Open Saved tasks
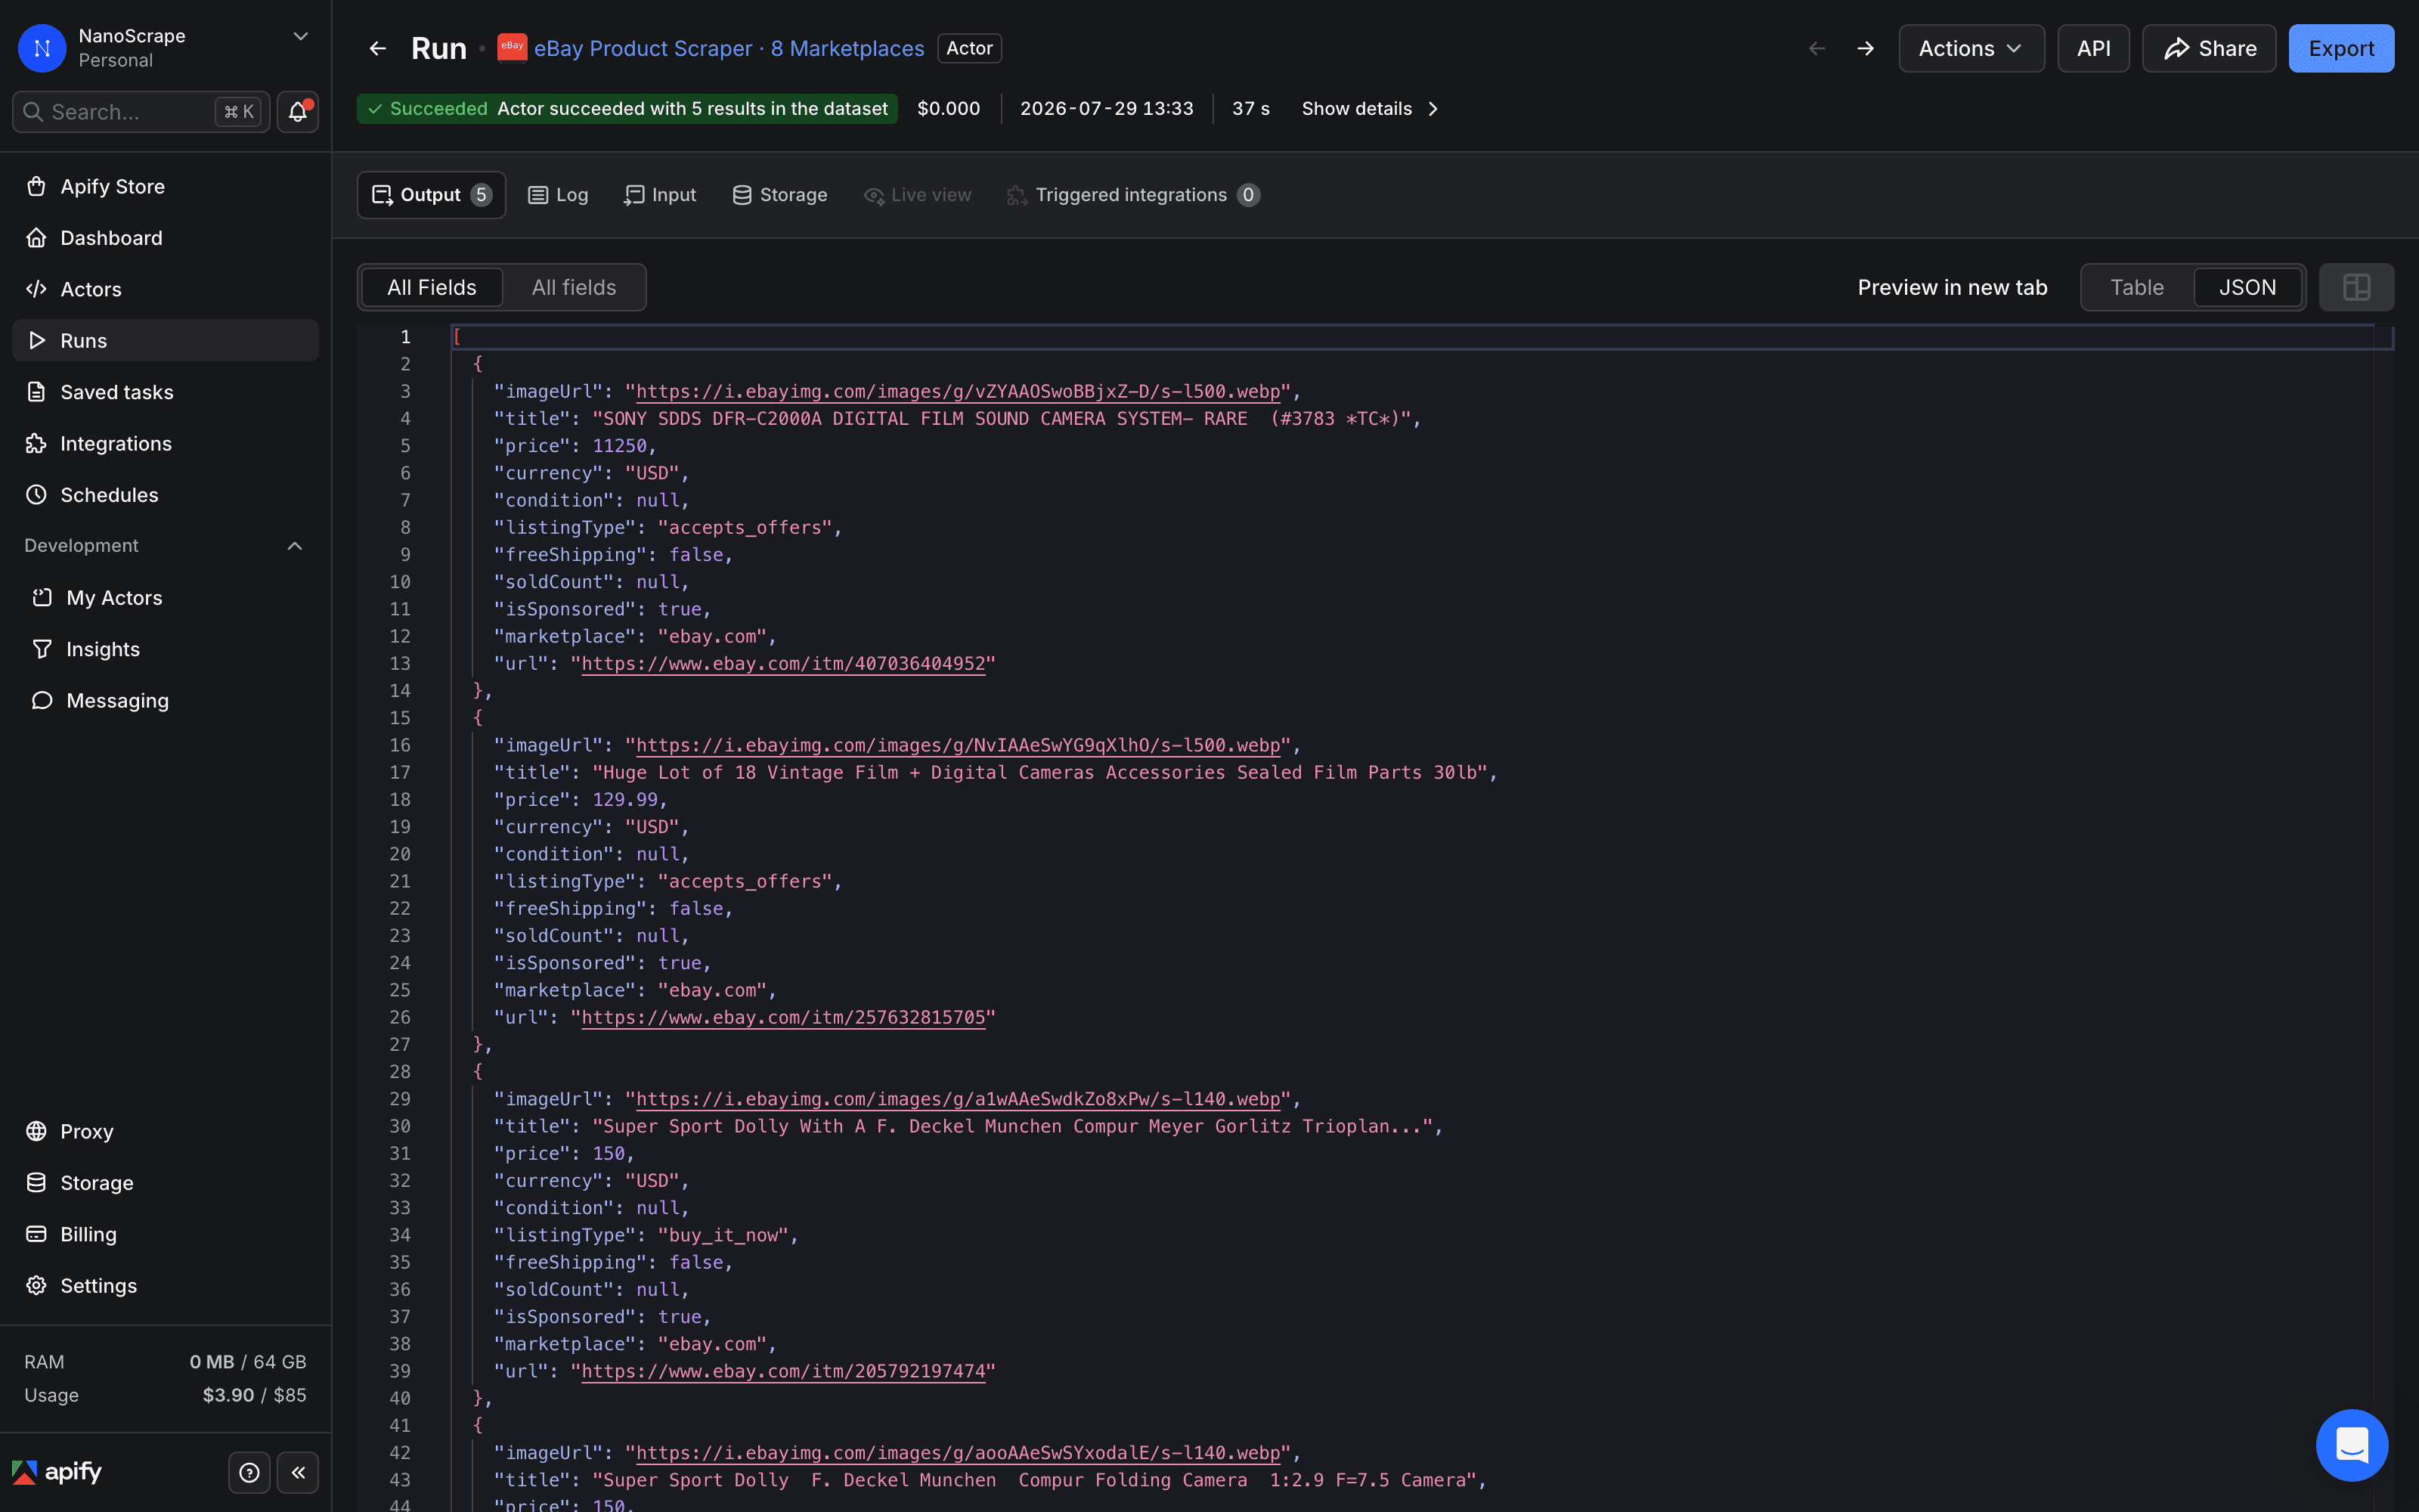Image resolution: width=2419 pixels, height=1512 pixels. click(x=165, y=392)
